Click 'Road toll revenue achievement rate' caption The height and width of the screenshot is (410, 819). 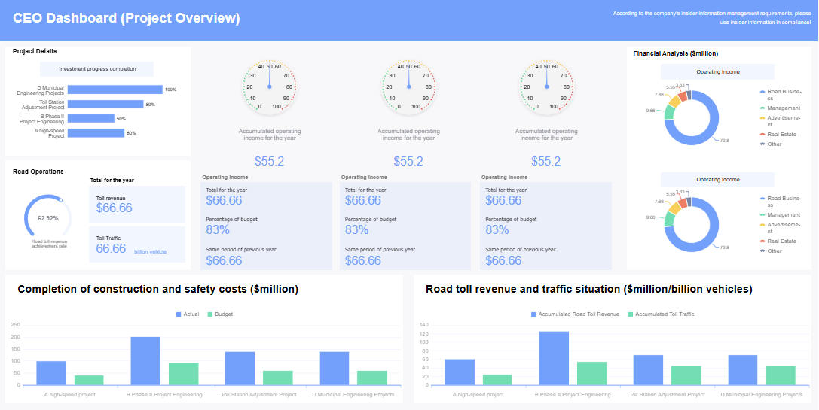50,244
